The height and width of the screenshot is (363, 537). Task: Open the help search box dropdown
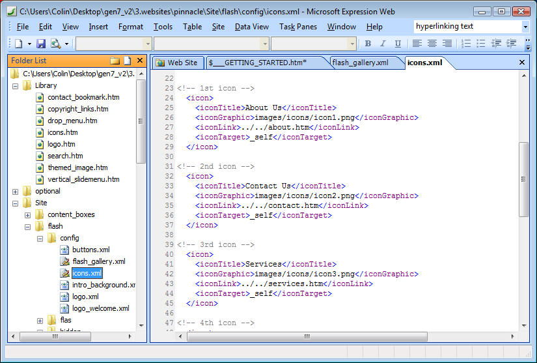[x=525, y=27]
